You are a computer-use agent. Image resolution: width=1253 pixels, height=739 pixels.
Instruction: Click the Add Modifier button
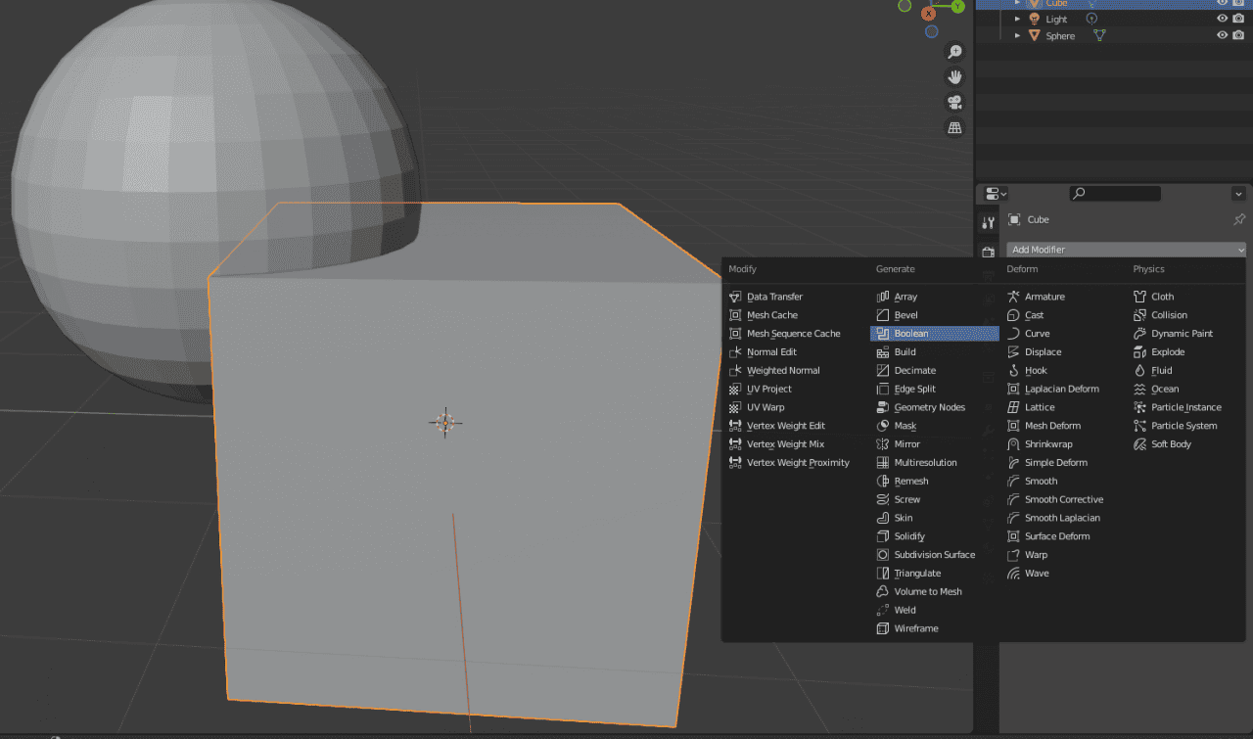1126,249
